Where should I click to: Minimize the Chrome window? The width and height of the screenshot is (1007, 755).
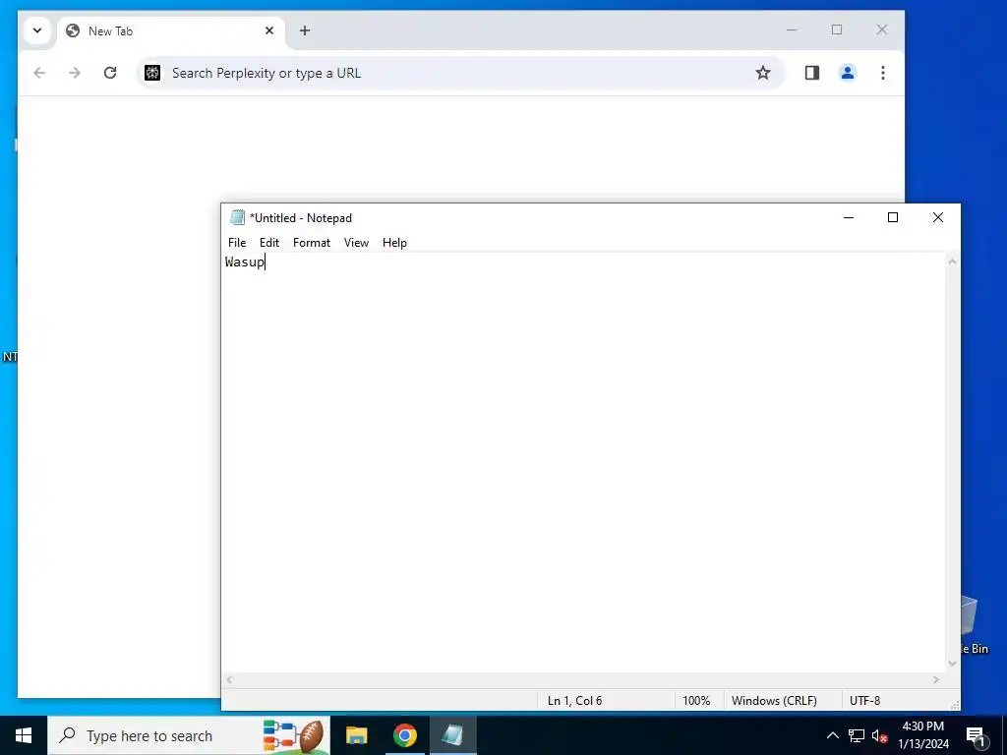pos(792,29)
